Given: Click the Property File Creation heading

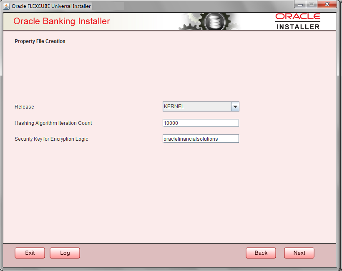Looking at the screenshot, I should (40, 41).
